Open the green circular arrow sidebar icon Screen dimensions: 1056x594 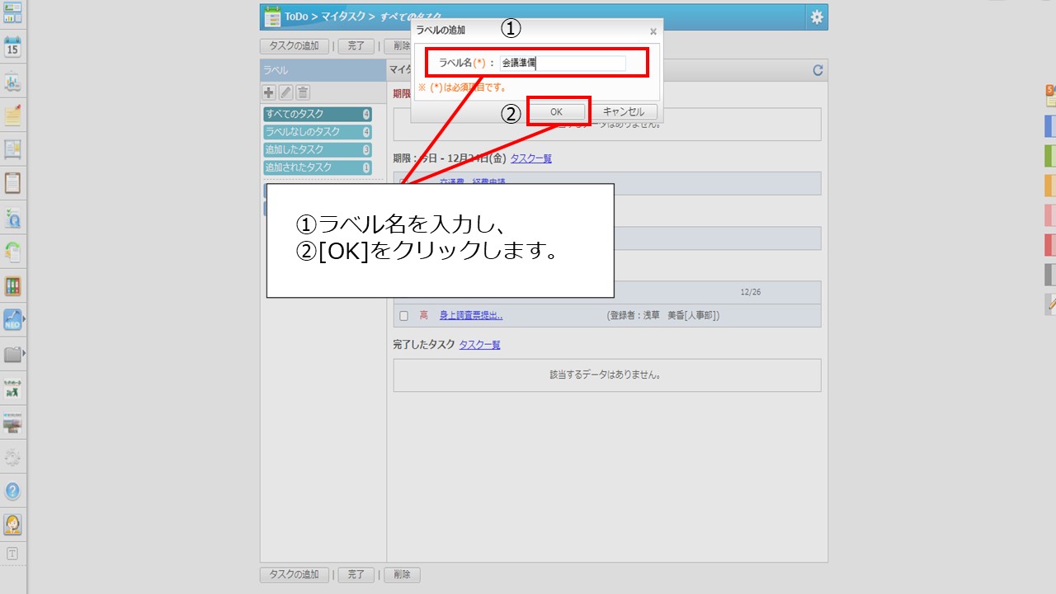coord(12,251)
